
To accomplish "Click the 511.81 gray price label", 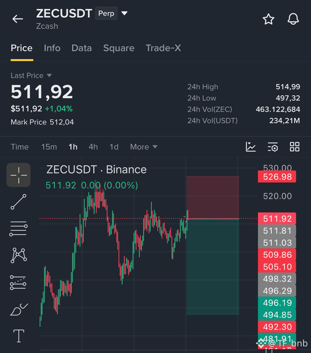I will [277, 231].
